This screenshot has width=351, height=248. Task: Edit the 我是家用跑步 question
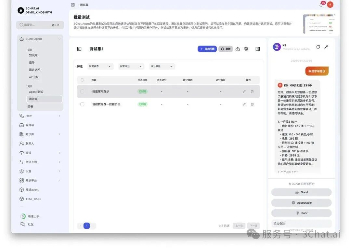click(244, 91)
